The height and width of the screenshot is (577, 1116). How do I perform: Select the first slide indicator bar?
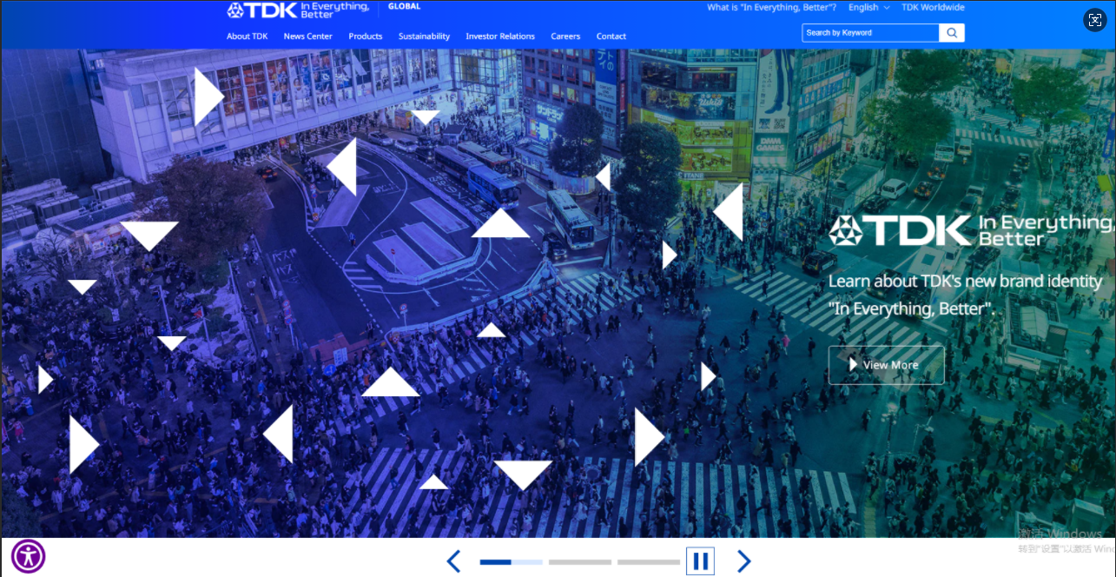(x=511, y=562)
